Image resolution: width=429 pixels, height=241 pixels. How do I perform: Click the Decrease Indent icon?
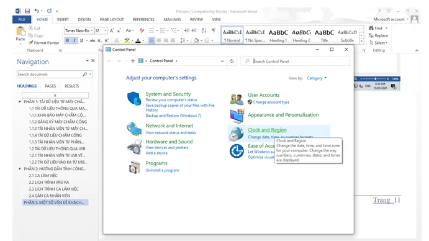187,30
